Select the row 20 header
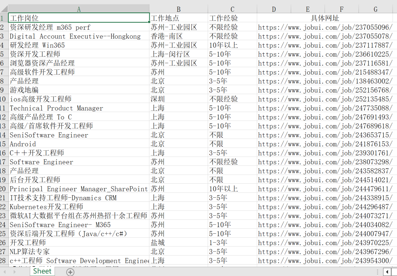Screen dimensions: 397x276 [x=4, y=189]
